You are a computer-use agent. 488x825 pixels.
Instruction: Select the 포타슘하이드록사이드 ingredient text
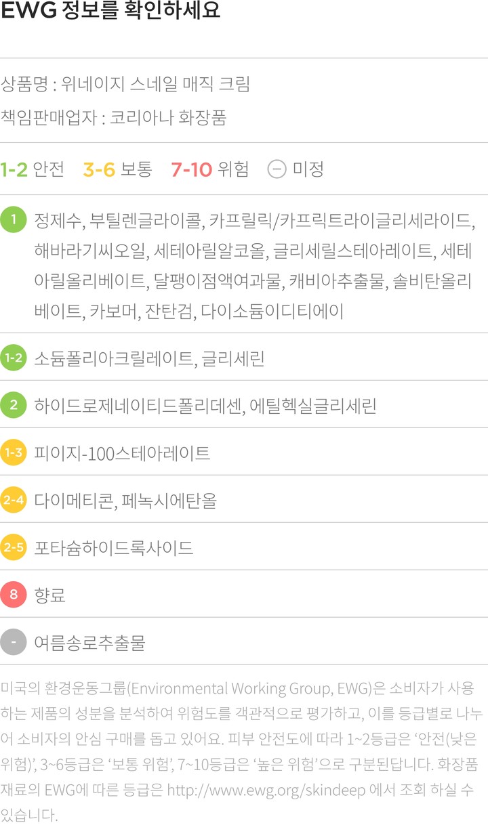(x=113, y=548)
